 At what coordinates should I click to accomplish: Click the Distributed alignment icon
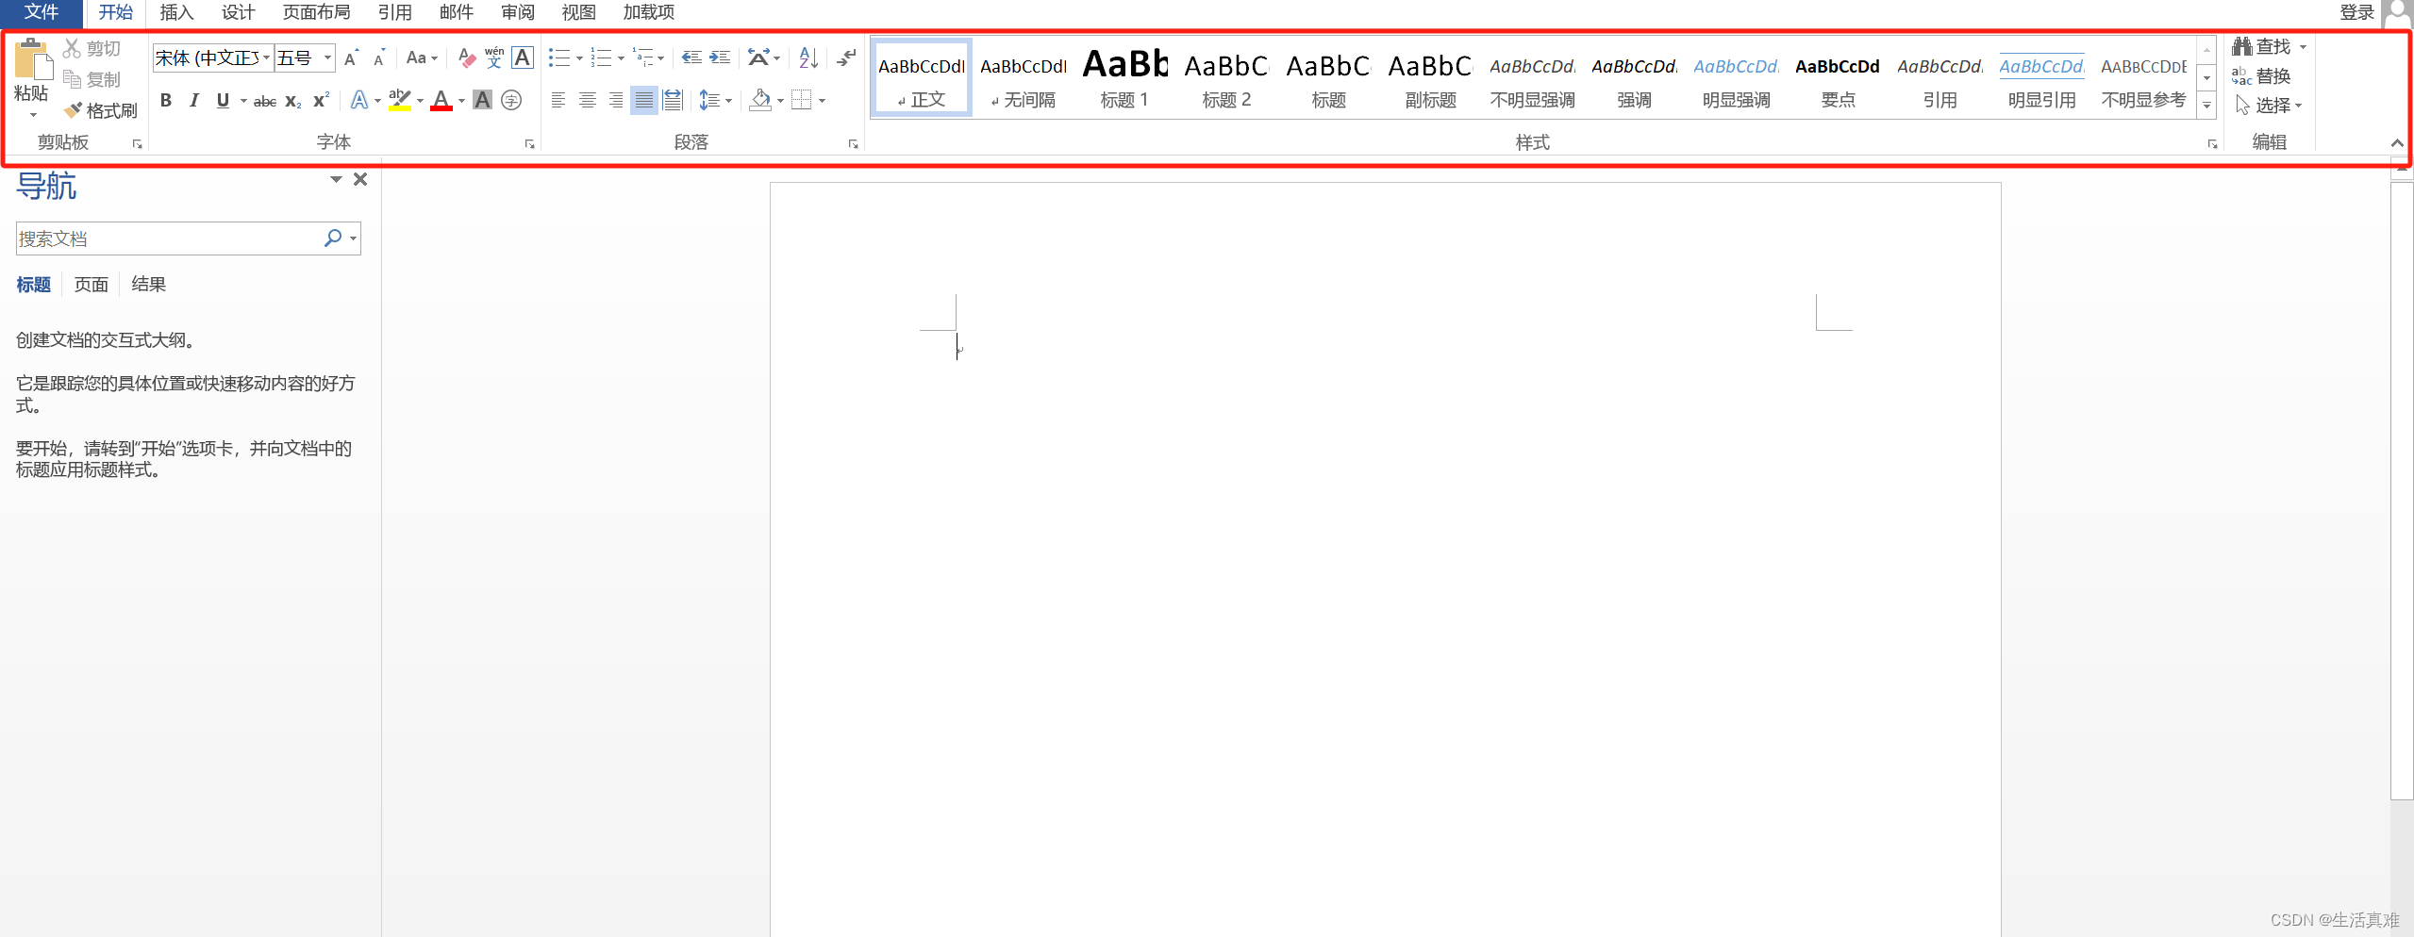pos(673,100)
